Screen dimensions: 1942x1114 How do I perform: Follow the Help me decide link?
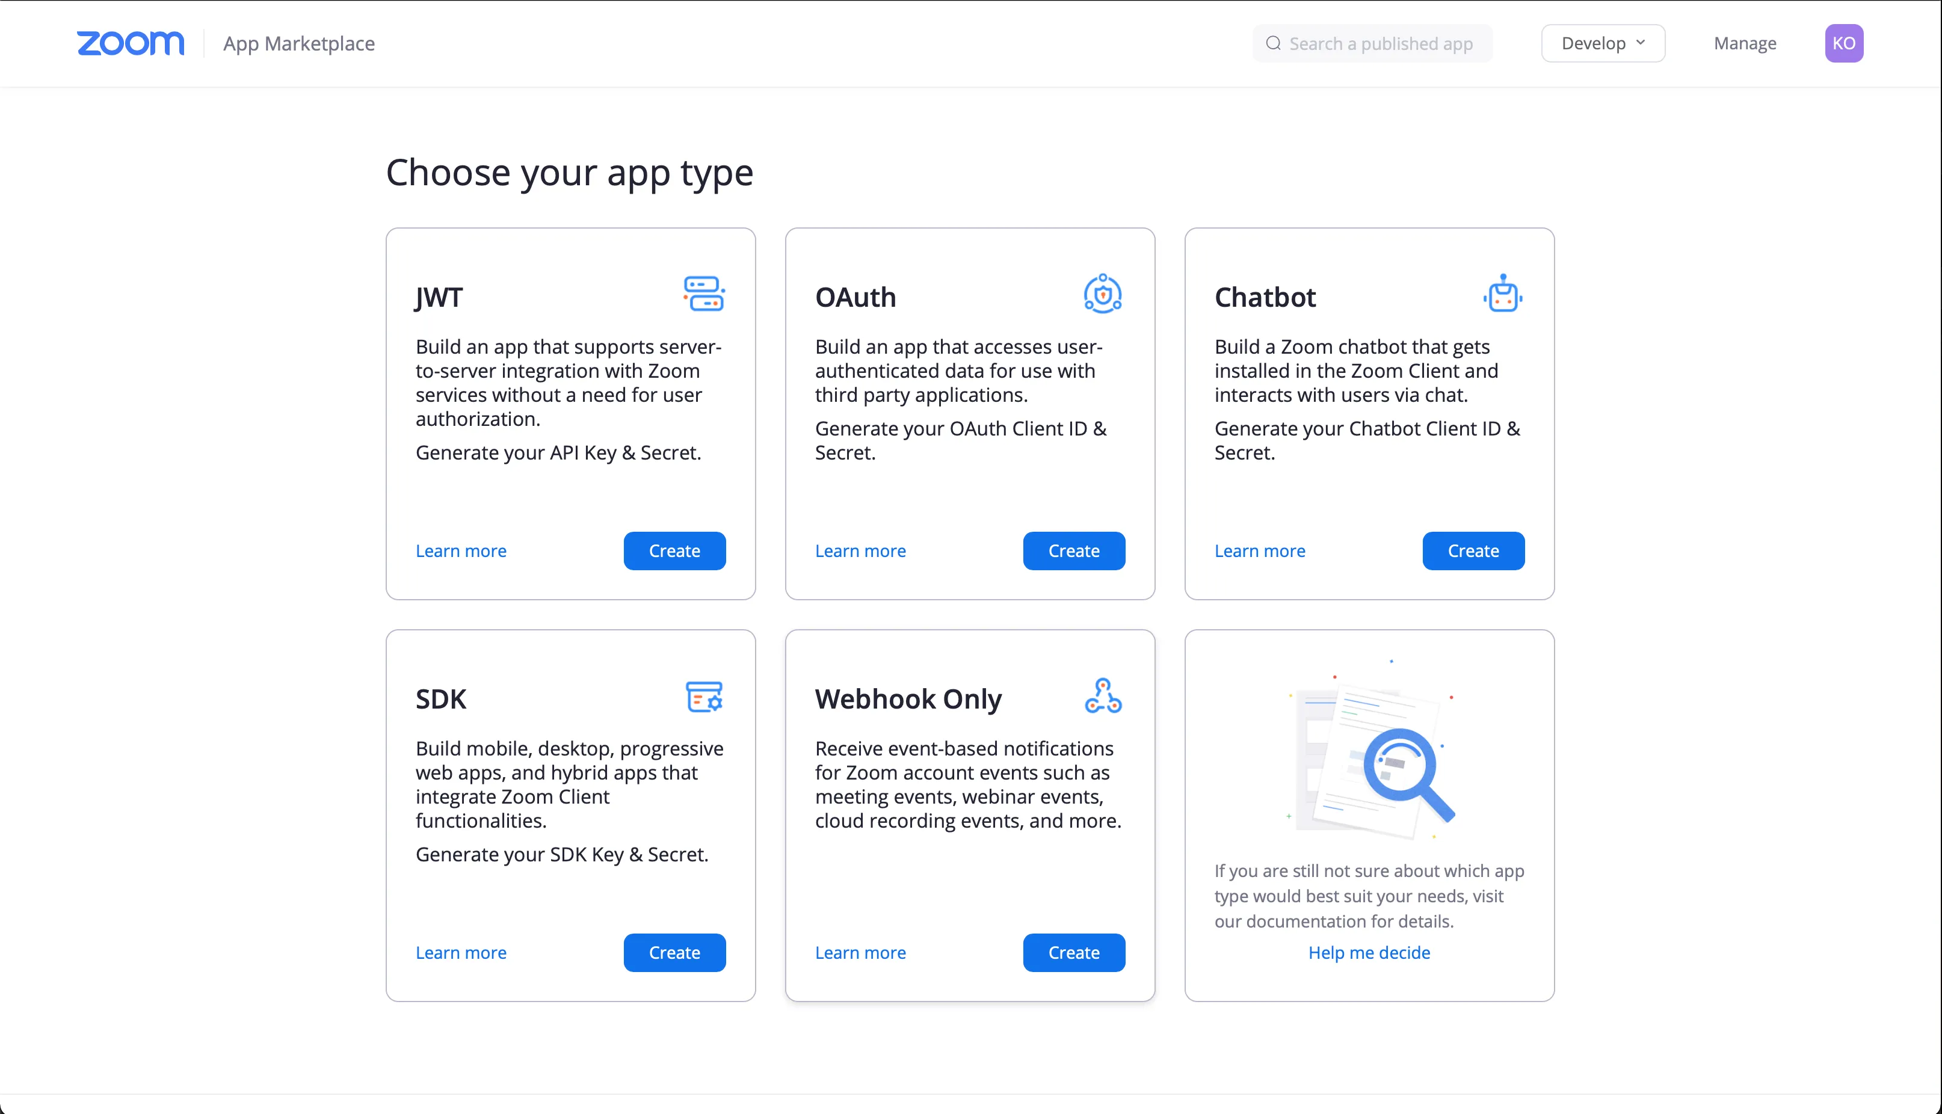point(1369,953)
